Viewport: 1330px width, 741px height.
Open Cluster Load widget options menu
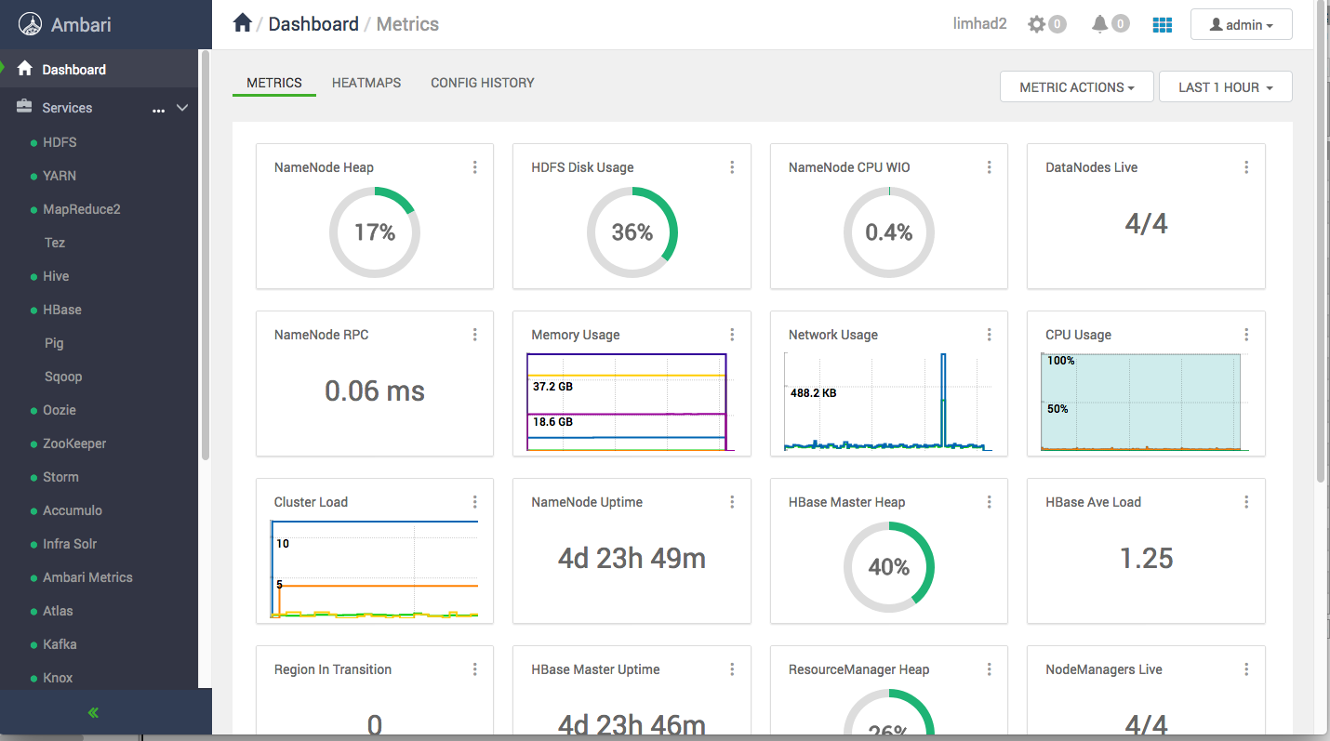coord(475,502)
